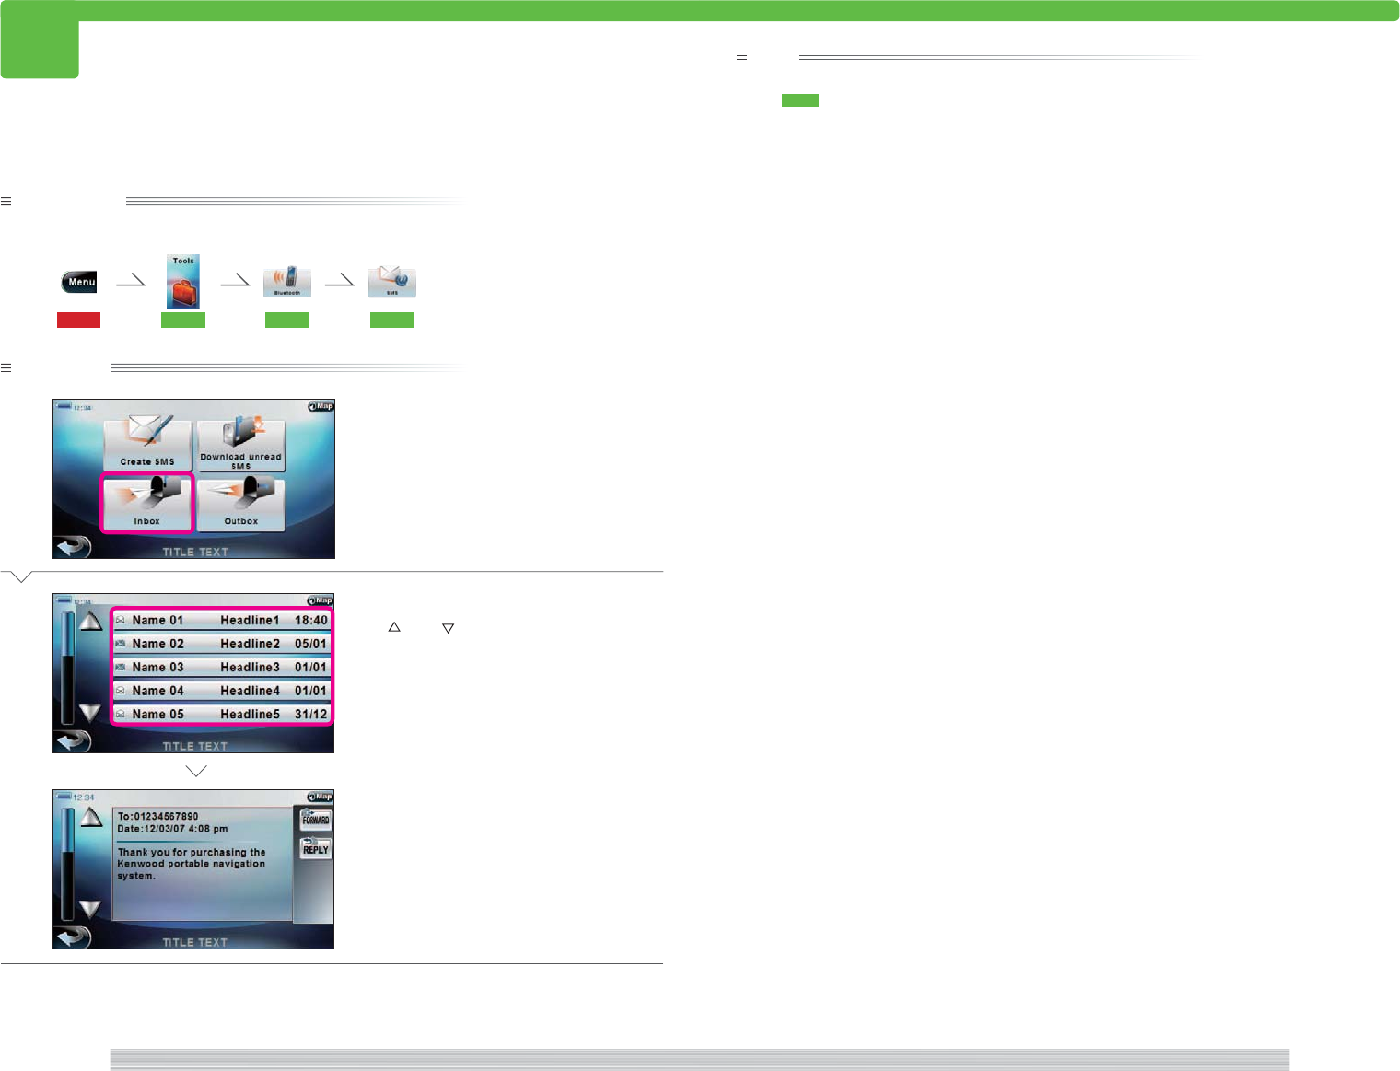Select the Bluetooth phone icon

point(287,282)
